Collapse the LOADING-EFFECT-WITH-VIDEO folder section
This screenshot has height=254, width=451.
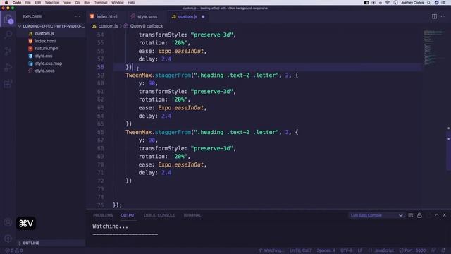coord(51,26)
